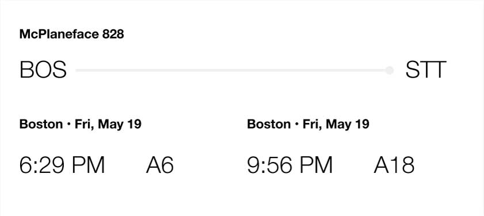The width and height of the screenshot is (484, 216).
Task: Click the start of the route line near BOS
Action: pyautogui.click(x=78, y=71)
